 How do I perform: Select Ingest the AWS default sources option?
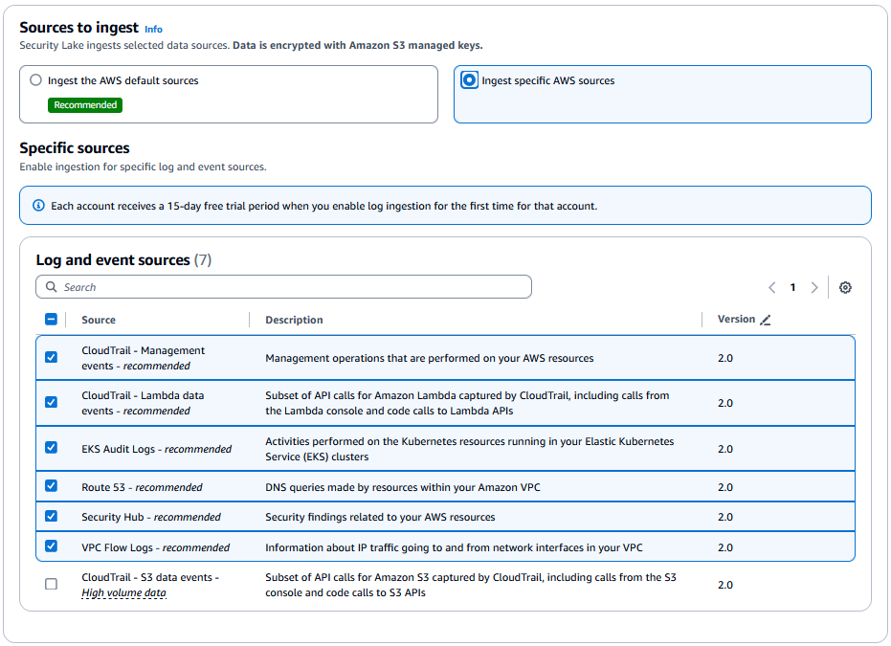[x=35, y=79]
